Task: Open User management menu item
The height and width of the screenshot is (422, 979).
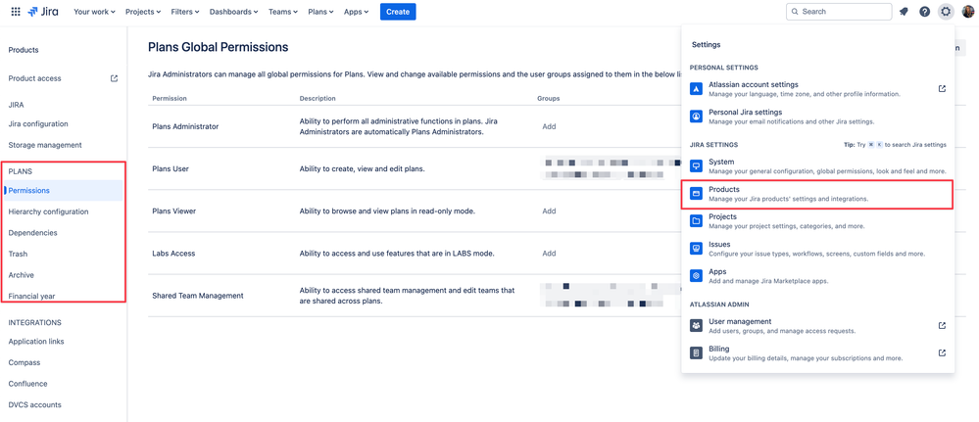Action: pos(818,326)
